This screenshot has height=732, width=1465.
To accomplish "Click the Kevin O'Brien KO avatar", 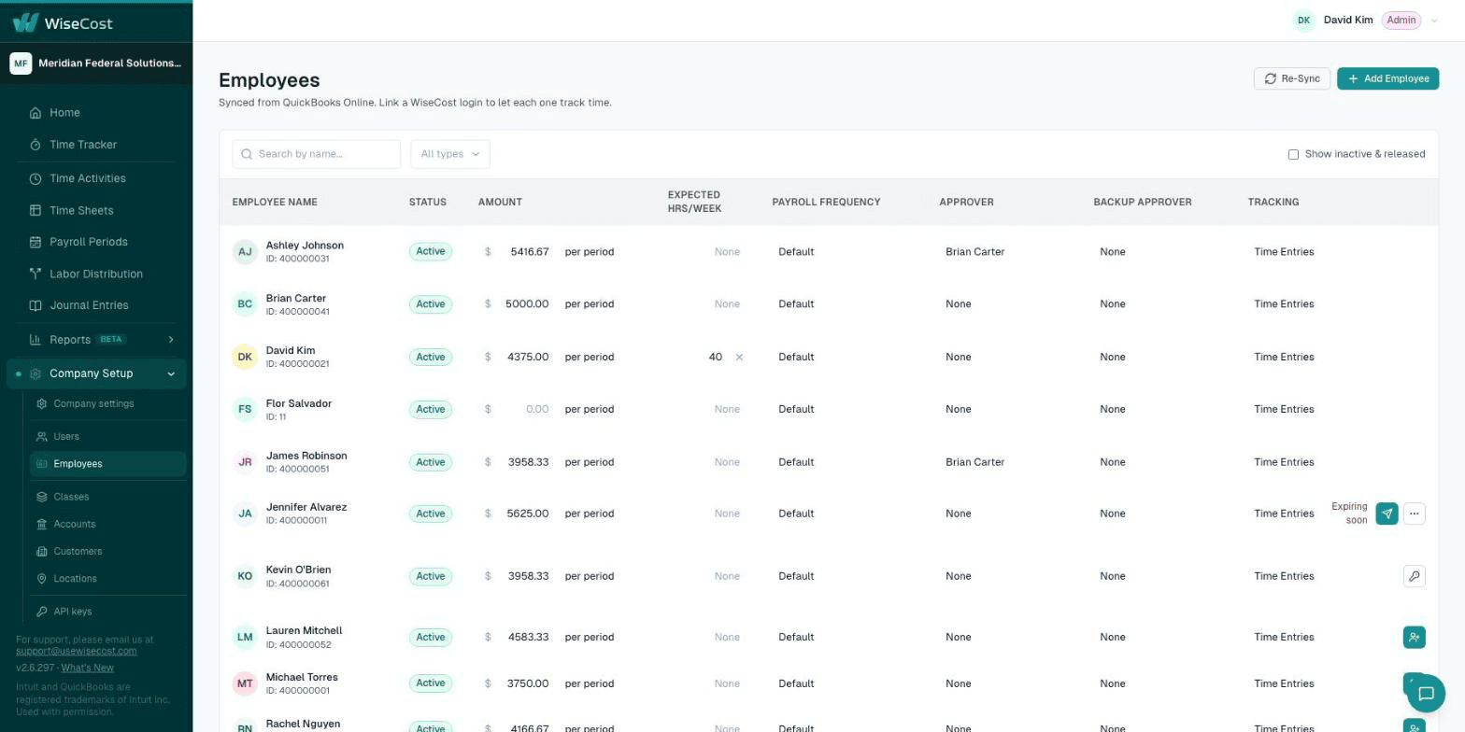I will 245,576.
